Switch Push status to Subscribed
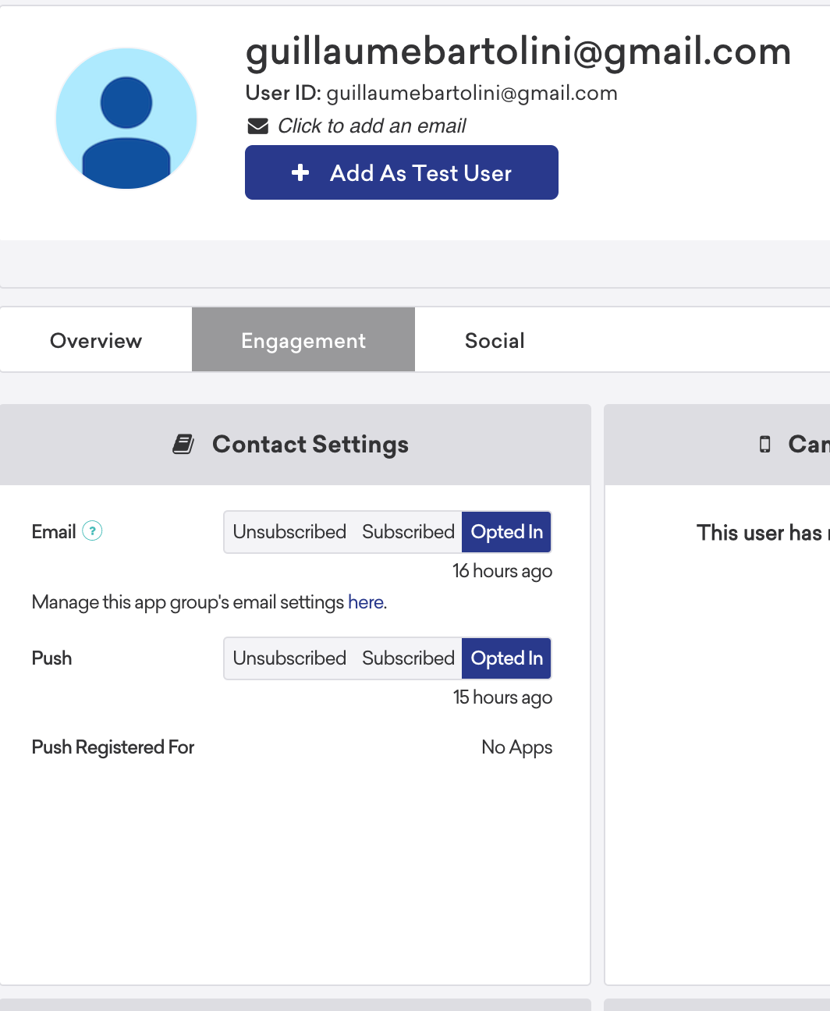The height and width of the screenshot is (1011, 830). pyautogui.click(x=408, y=658)
